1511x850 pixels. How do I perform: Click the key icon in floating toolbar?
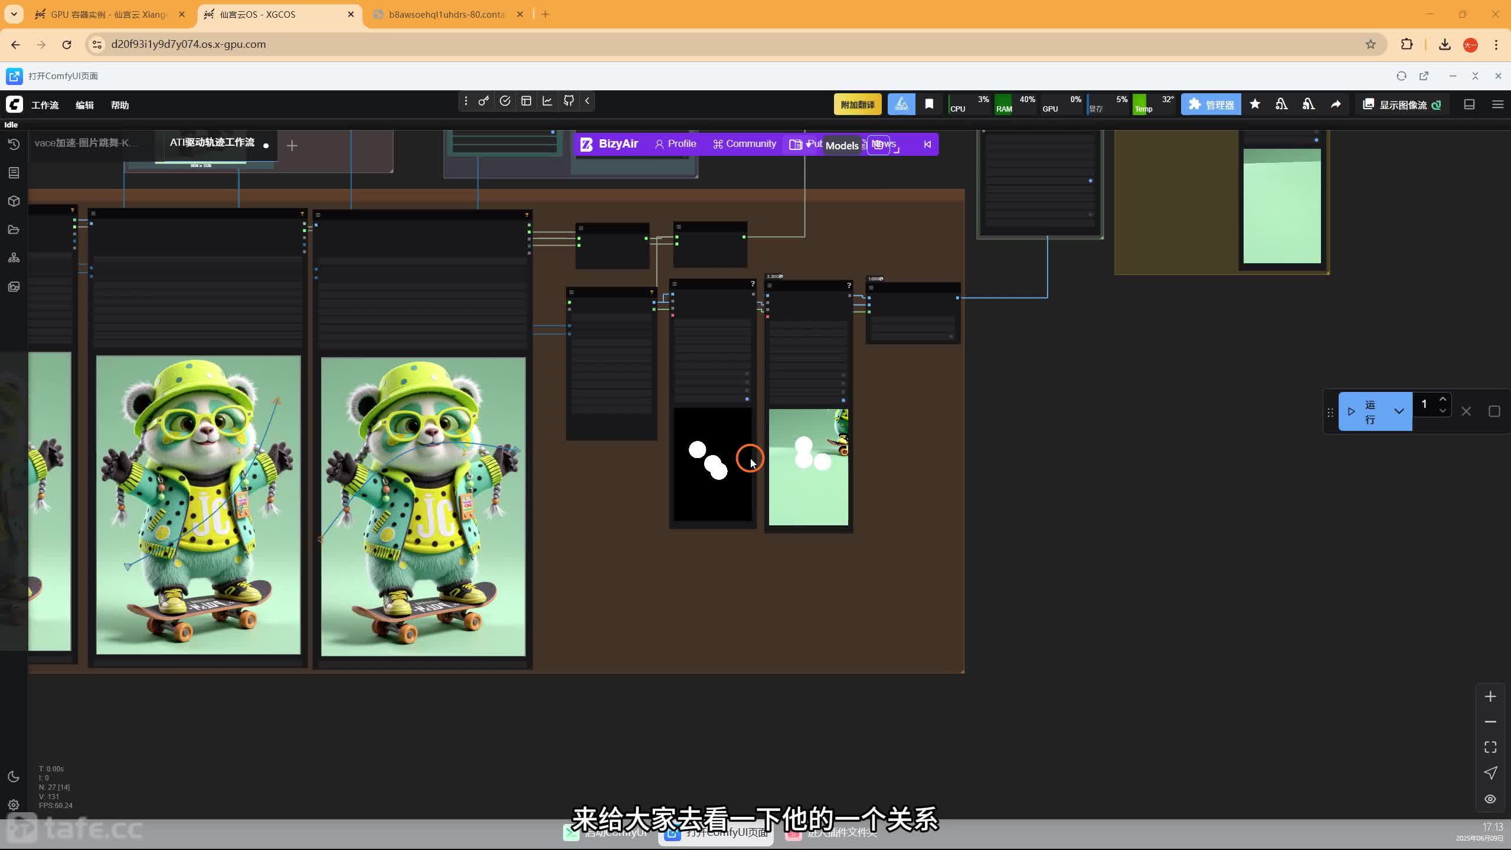483,101
